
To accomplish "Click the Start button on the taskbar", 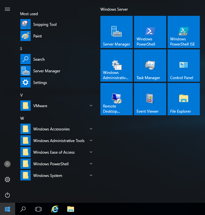I will pos(7,209).
